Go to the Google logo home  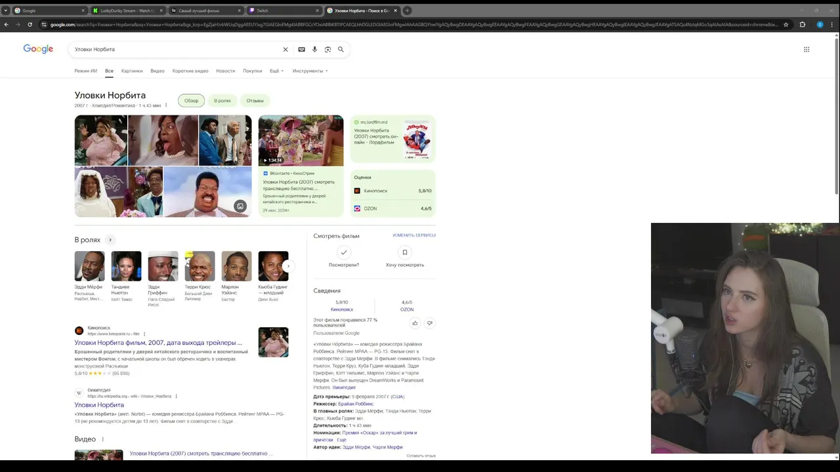point(38,49)
